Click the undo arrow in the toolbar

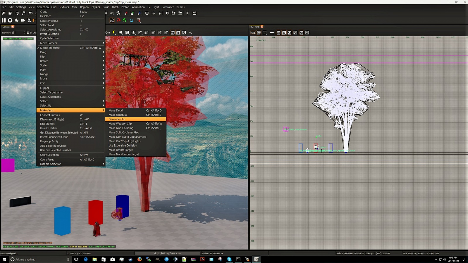pyautogui.click(x=31, y=13)
